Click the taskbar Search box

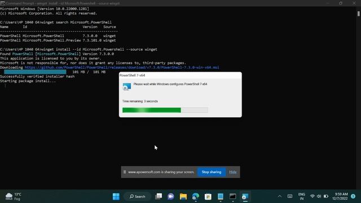(x=137, y=196)
